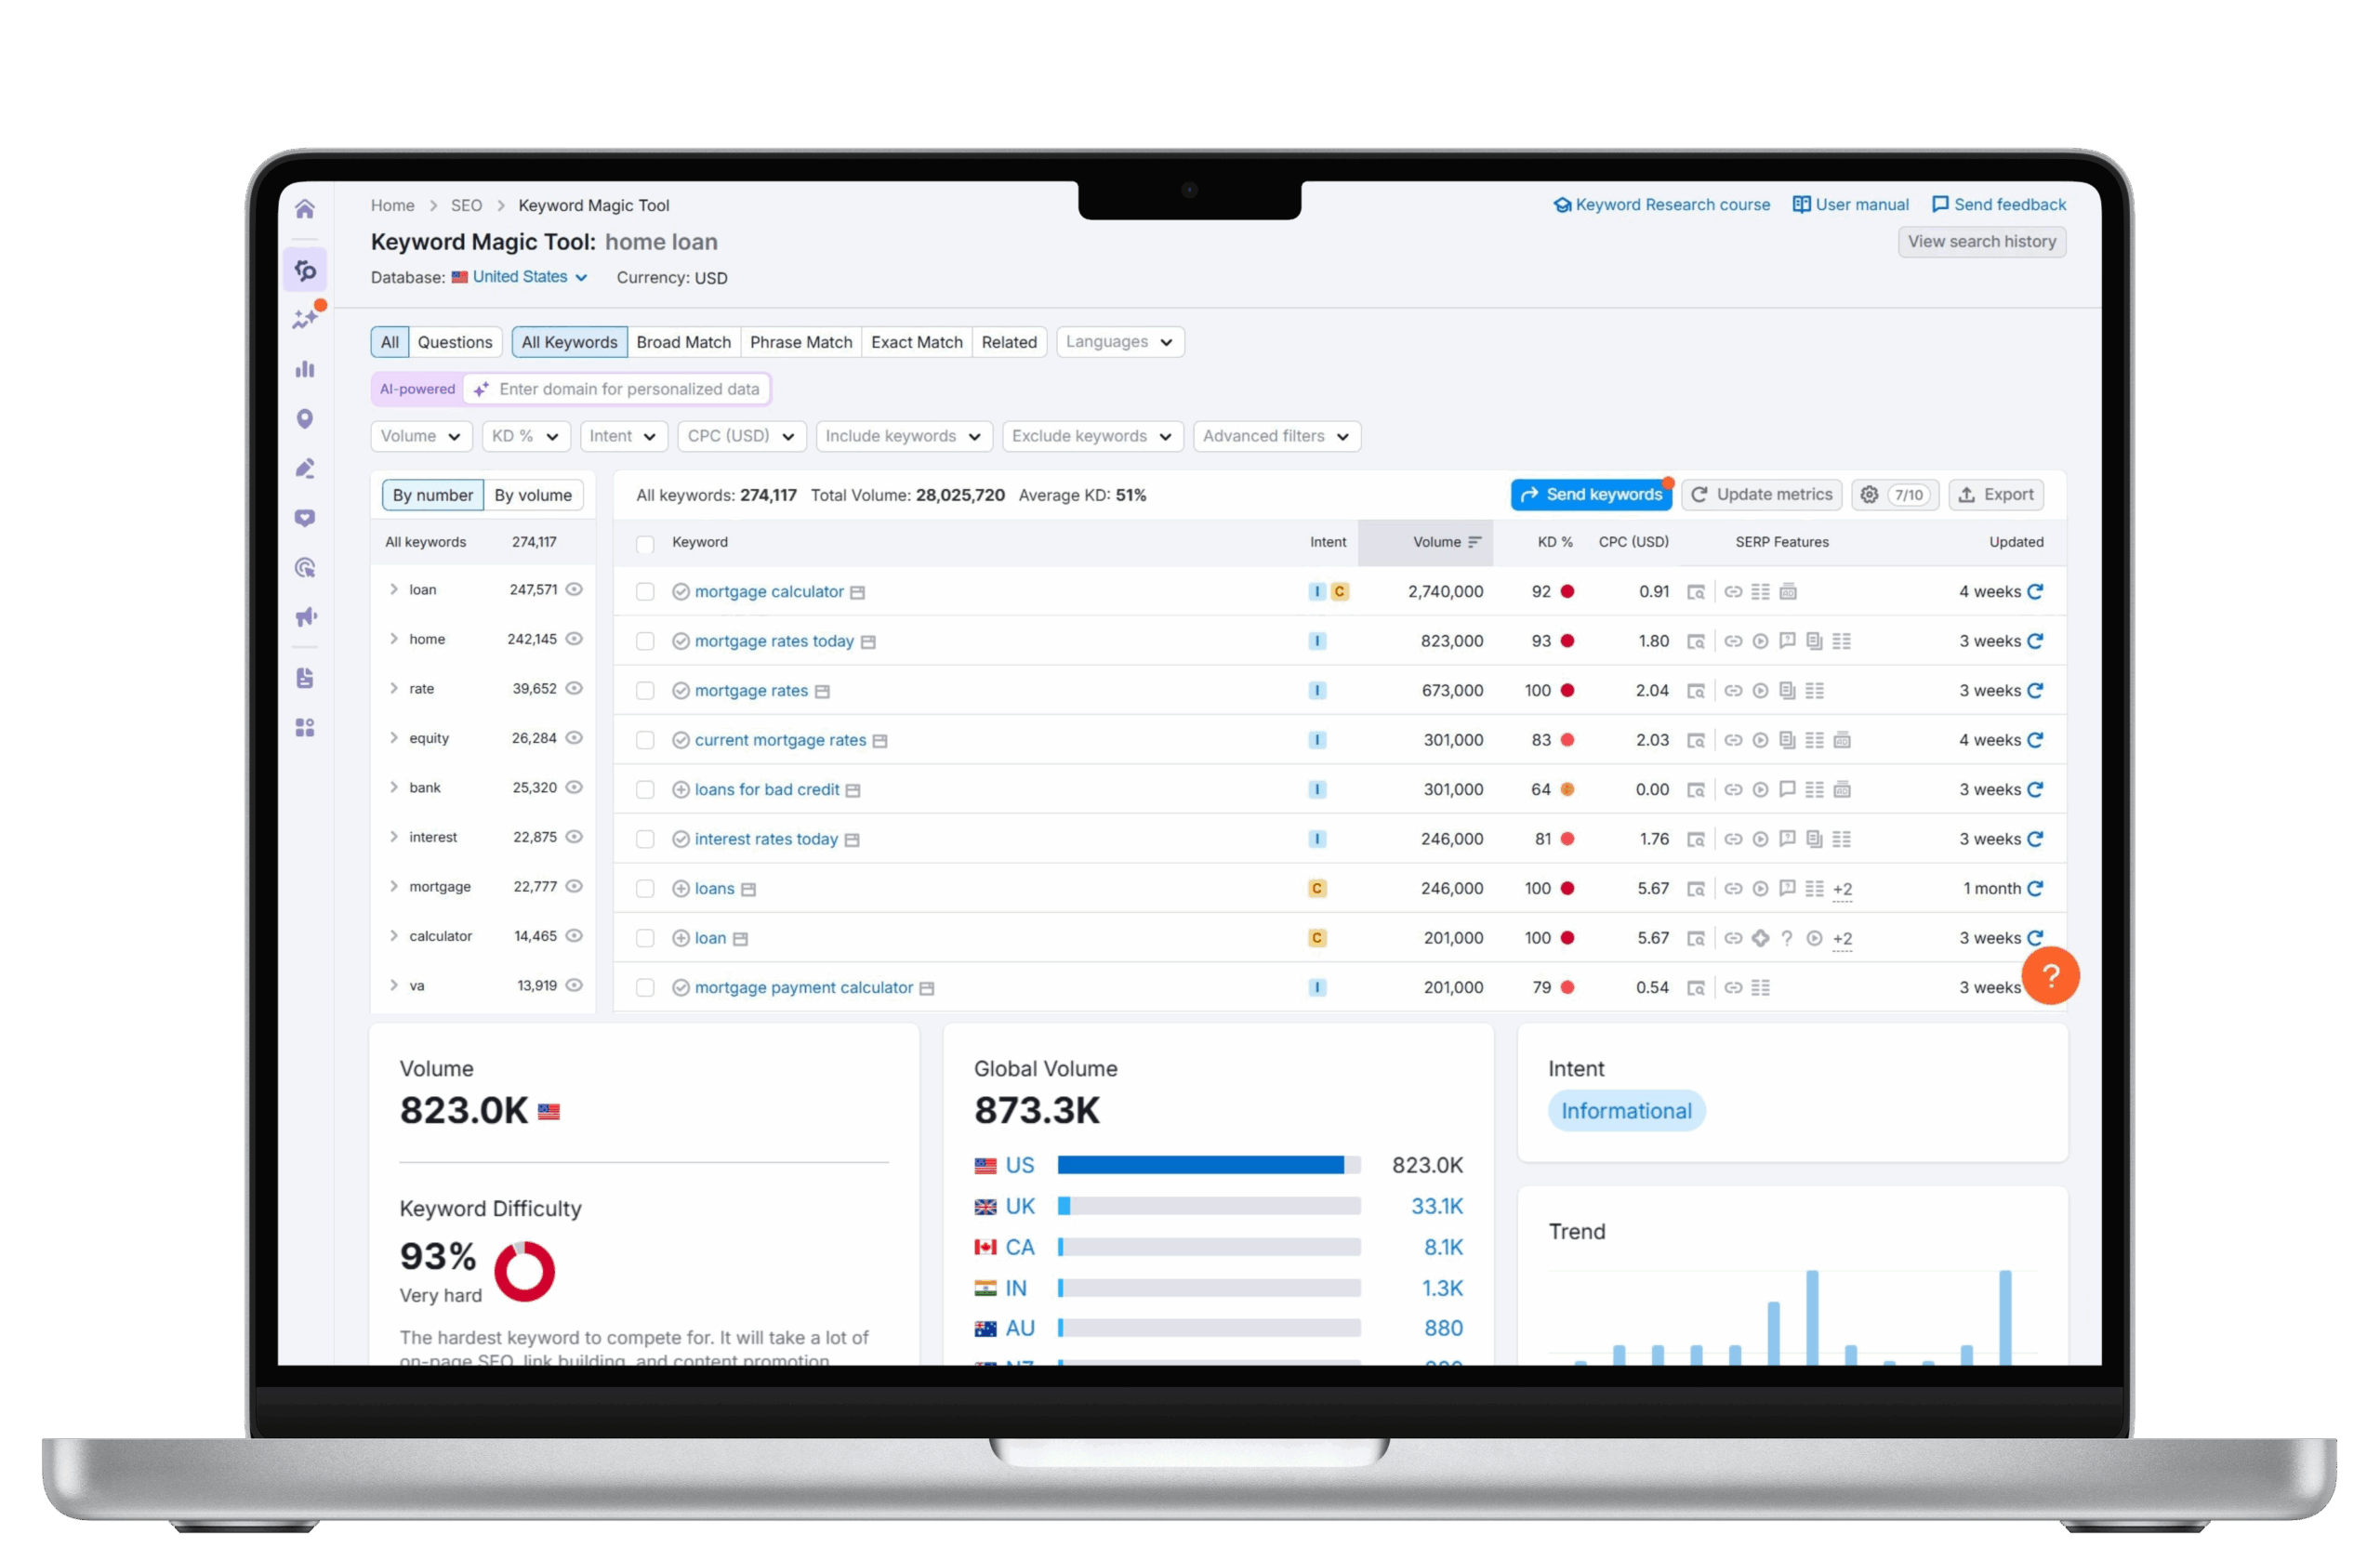
Task: Expand the loan keyword group
Action: [x=394, y=589]
